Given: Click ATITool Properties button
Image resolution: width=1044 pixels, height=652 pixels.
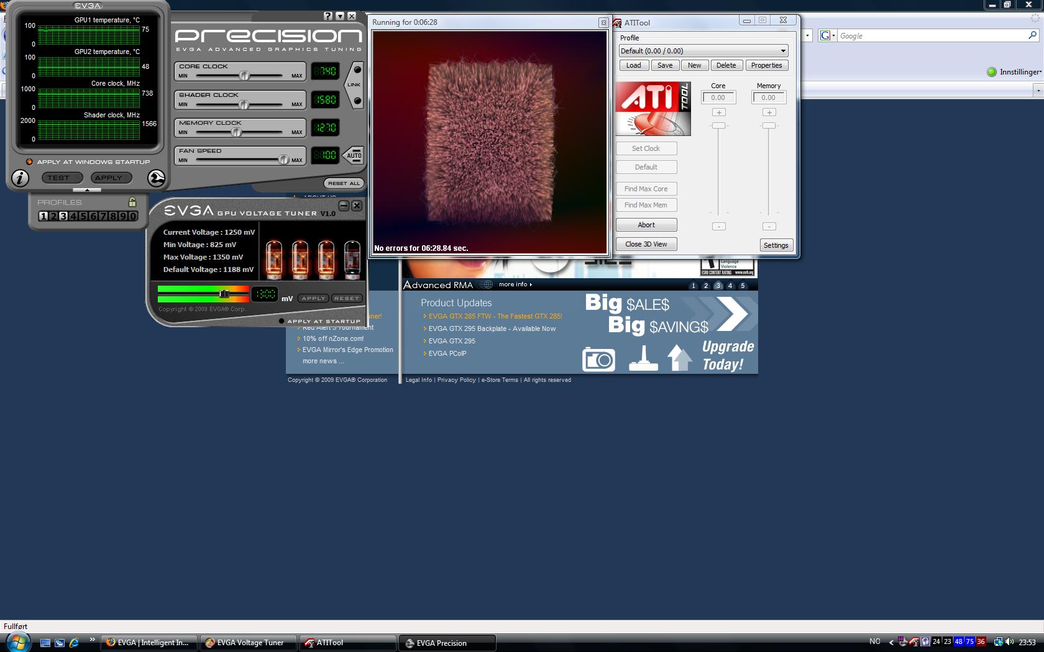Looking at the screenshot, I should (767, 65).
